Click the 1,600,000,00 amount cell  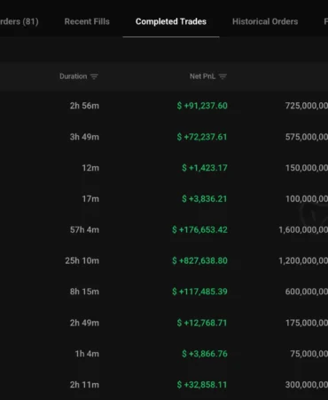303,230
